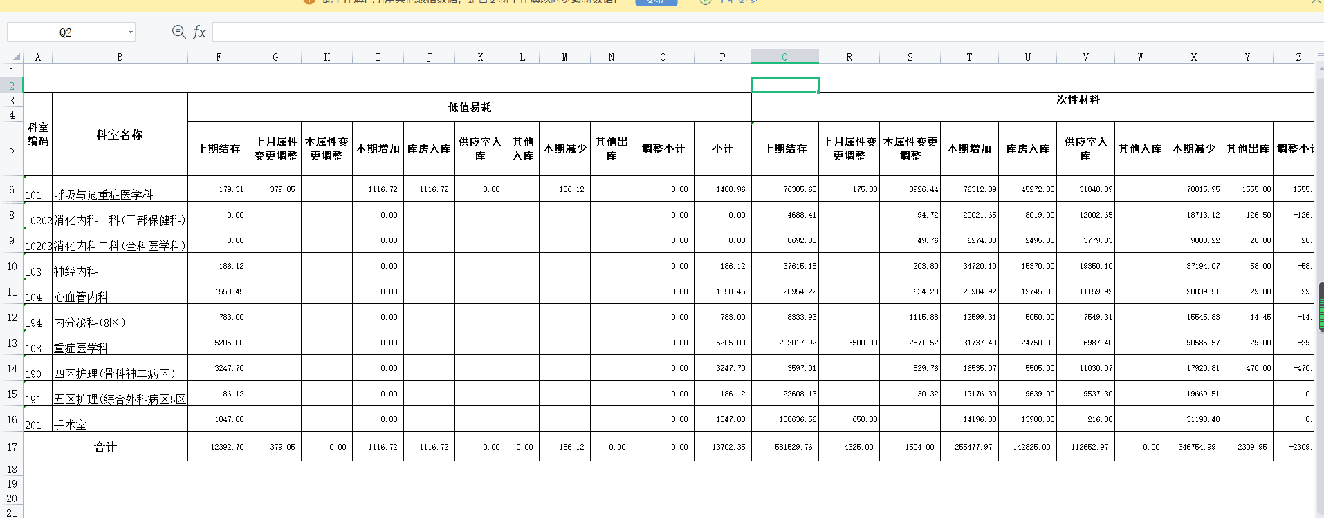Click the 低值易耗 merged header cell
1324x518 pixels.
470,107
